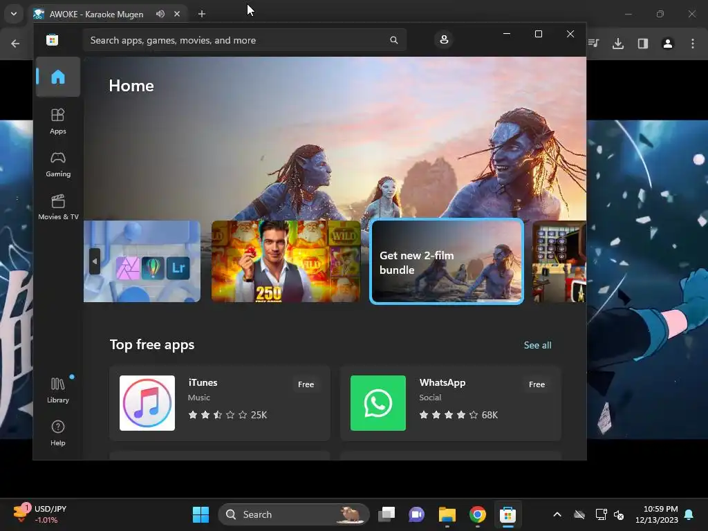This screenshot has height=531, width=708.
Task: Click Microsoft Store taskbar icon
Action: pos(507,514)
